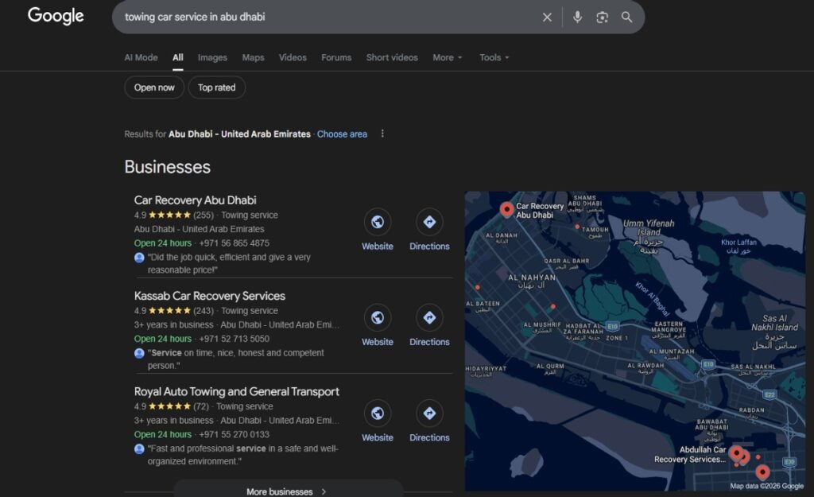Open the Tools dropdown
This screenshot has width=814, height=497.
493,57
